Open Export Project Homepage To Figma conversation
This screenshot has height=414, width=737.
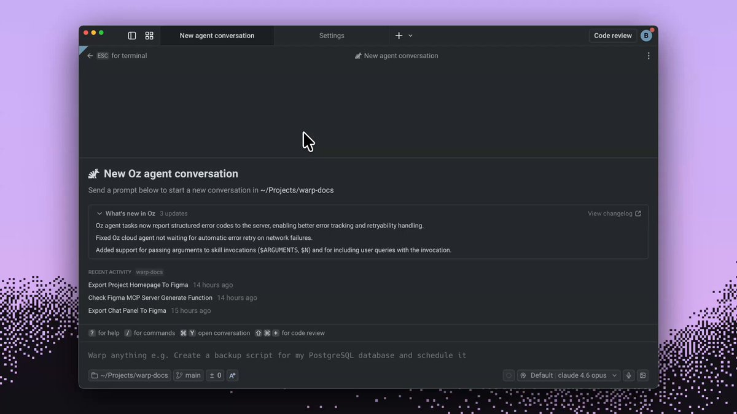click(138, 285)
